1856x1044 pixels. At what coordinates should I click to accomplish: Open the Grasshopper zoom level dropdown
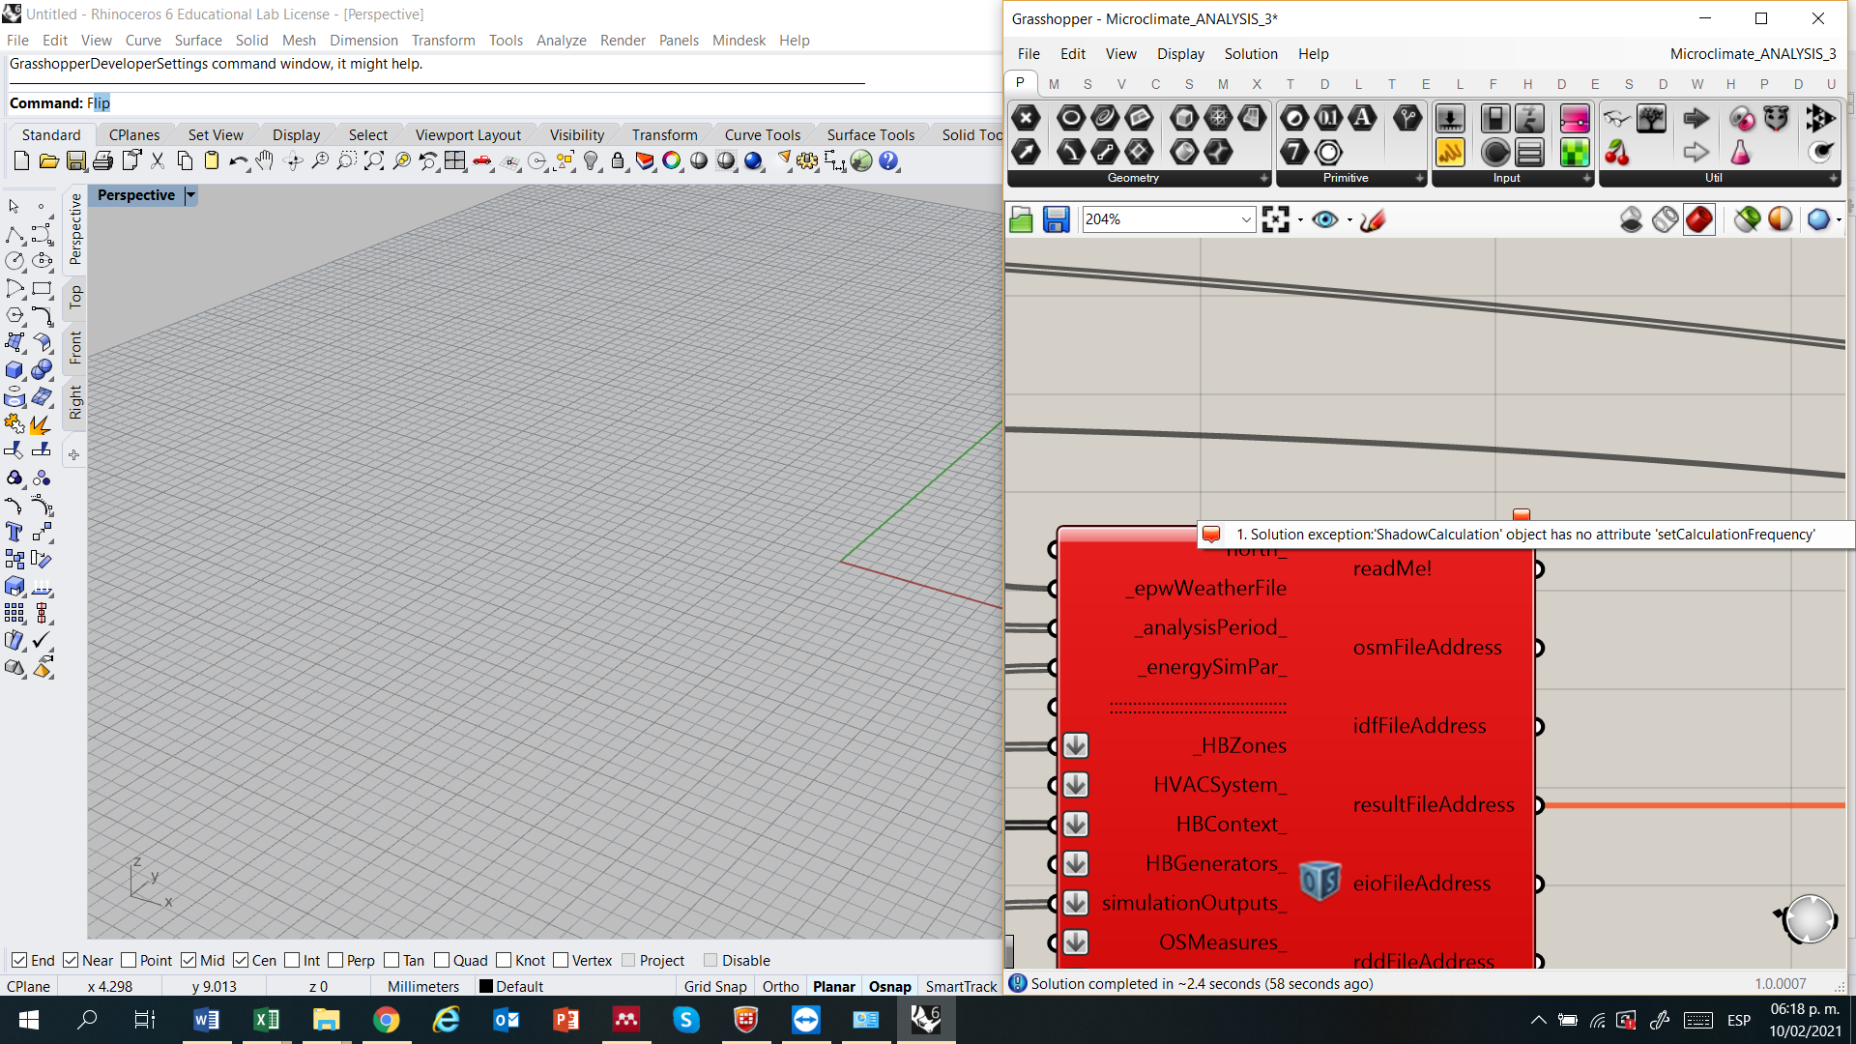point(1245,220)
